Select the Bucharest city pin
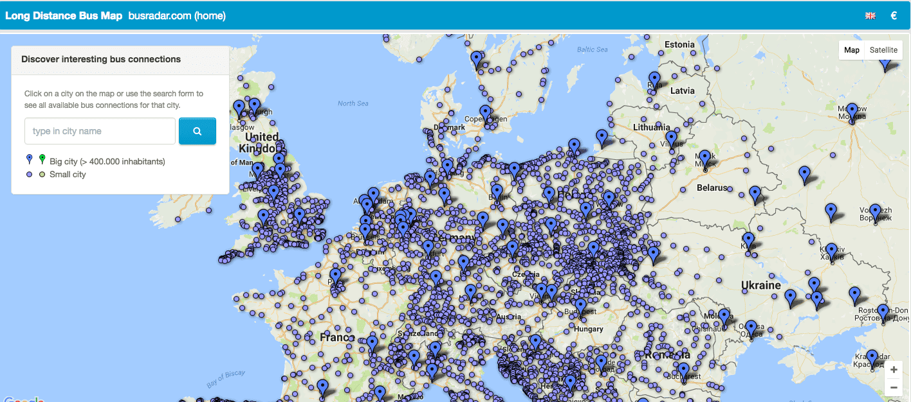The width and height of the screenshot is (911, 402). [x=683, y=371]
